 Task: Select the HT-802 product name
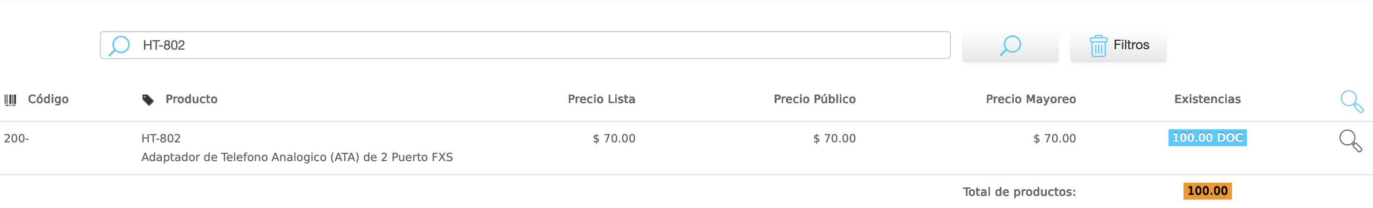pyautogui.click(x=161, y=138)
